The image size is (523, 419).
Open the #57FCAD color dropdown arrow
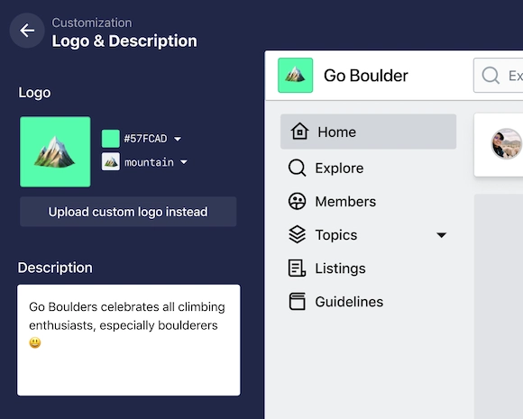click(x=178, y=139)
